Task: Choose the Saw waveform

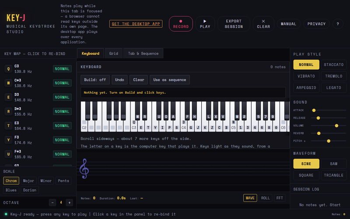Action: pos(334,164)
